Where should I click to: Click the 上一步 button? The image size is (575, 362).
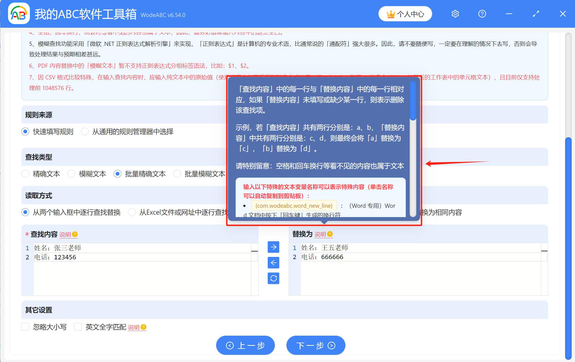point(245,346)
